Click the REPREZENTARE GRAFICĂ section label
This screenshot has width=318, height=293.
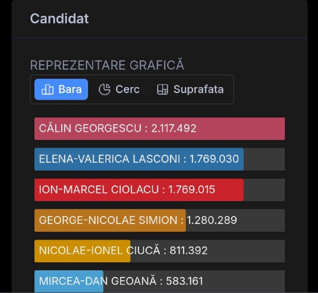(x=107, y=65)
